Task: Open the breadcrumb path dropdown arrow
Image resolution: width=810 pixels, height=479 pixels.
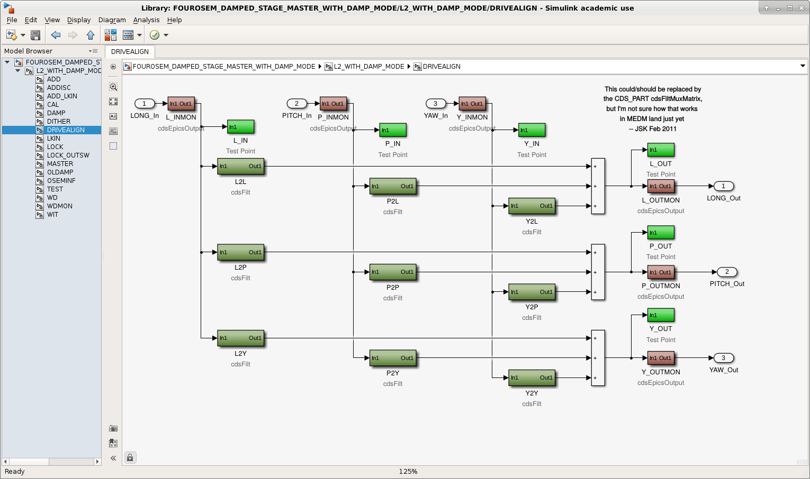Action: (x=803, y=67)
